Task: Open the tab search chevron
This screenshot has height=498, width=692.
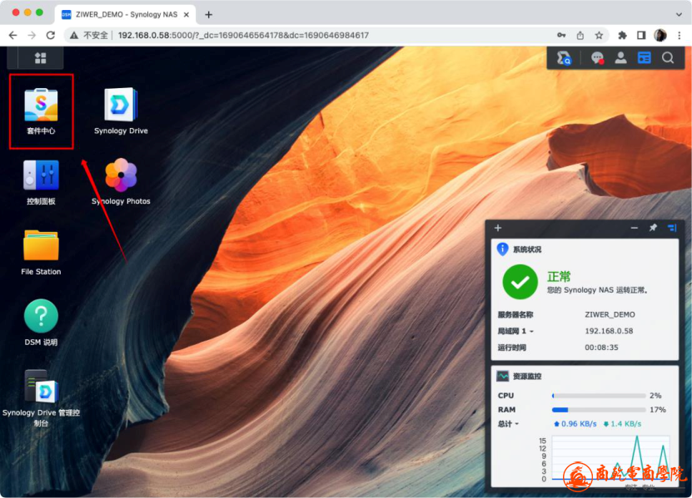Action: pyautogui.click(x=679, y=14)
